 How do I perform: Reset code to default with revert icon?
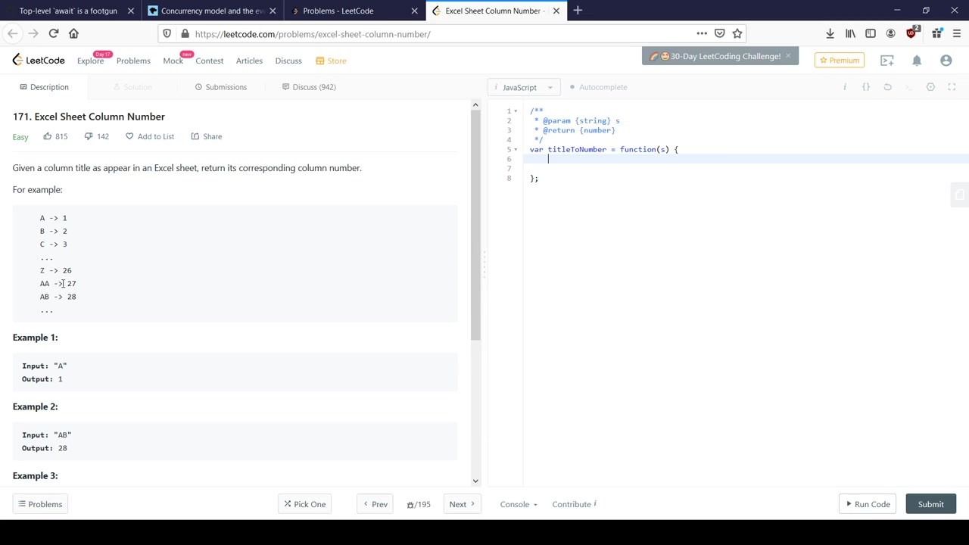888,87
